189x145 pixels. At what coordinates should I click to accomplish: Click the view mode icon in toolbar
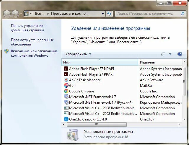[163, 54]
